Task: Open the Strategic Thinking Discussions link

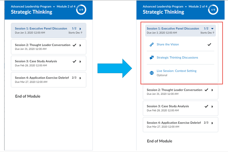Action: point(177,58)
